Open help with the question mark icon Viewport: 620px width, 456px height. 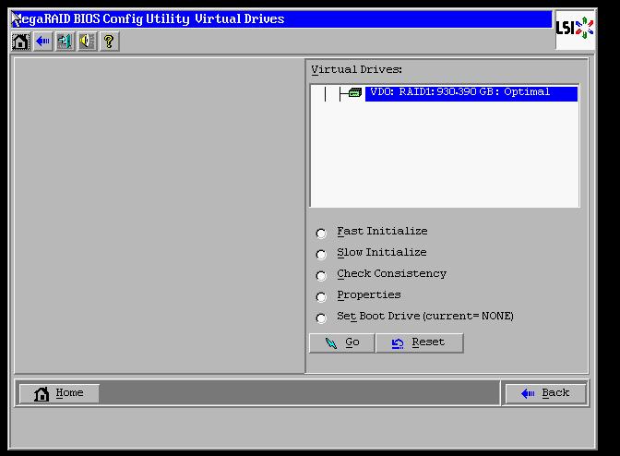(x=109, y=42)
